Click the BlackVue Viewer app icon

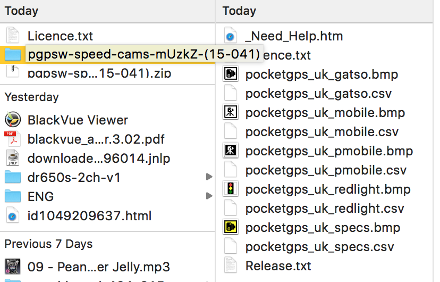pyautogui.click(x=12, y=120)
